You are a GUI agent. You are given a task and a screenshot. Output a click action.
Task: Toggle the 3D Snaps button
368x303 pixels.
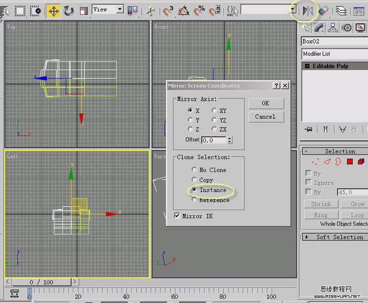tap(168, 11)
